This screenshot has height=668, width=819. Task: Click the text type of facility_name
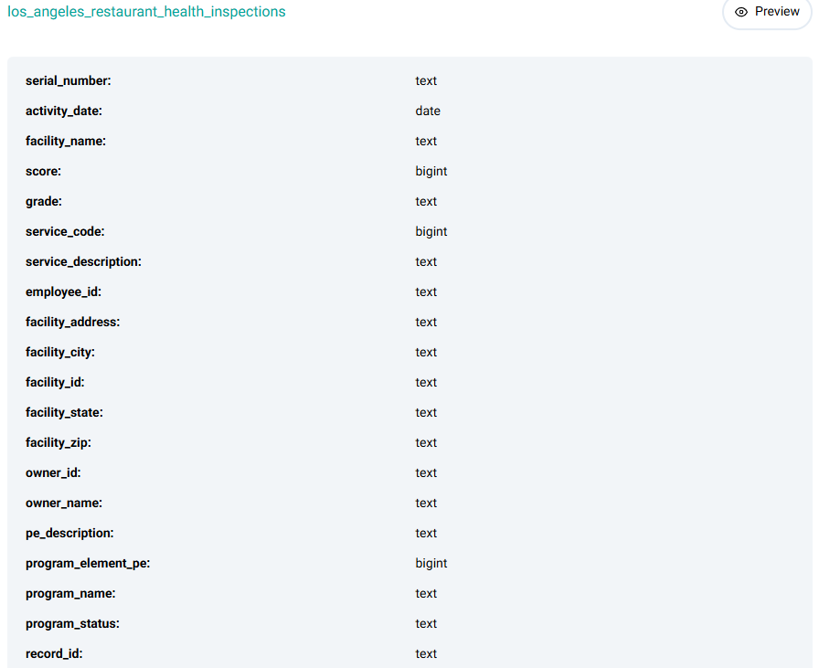click(x=426, y=141)
